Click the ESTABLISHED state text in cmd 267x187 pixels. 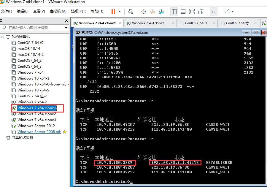219,163
